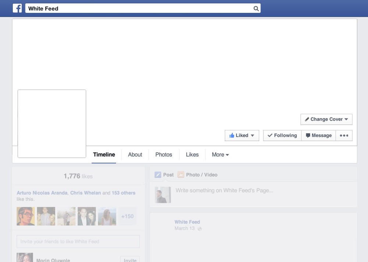Click the Photo / Video picture icon
The height and width of the screenshot is (262, 368).
[181, 175]
